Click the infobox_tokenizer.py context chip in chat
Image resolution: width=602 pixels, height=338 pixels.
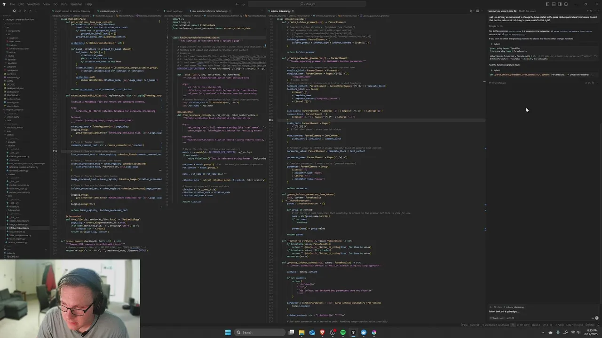(515, 307)
